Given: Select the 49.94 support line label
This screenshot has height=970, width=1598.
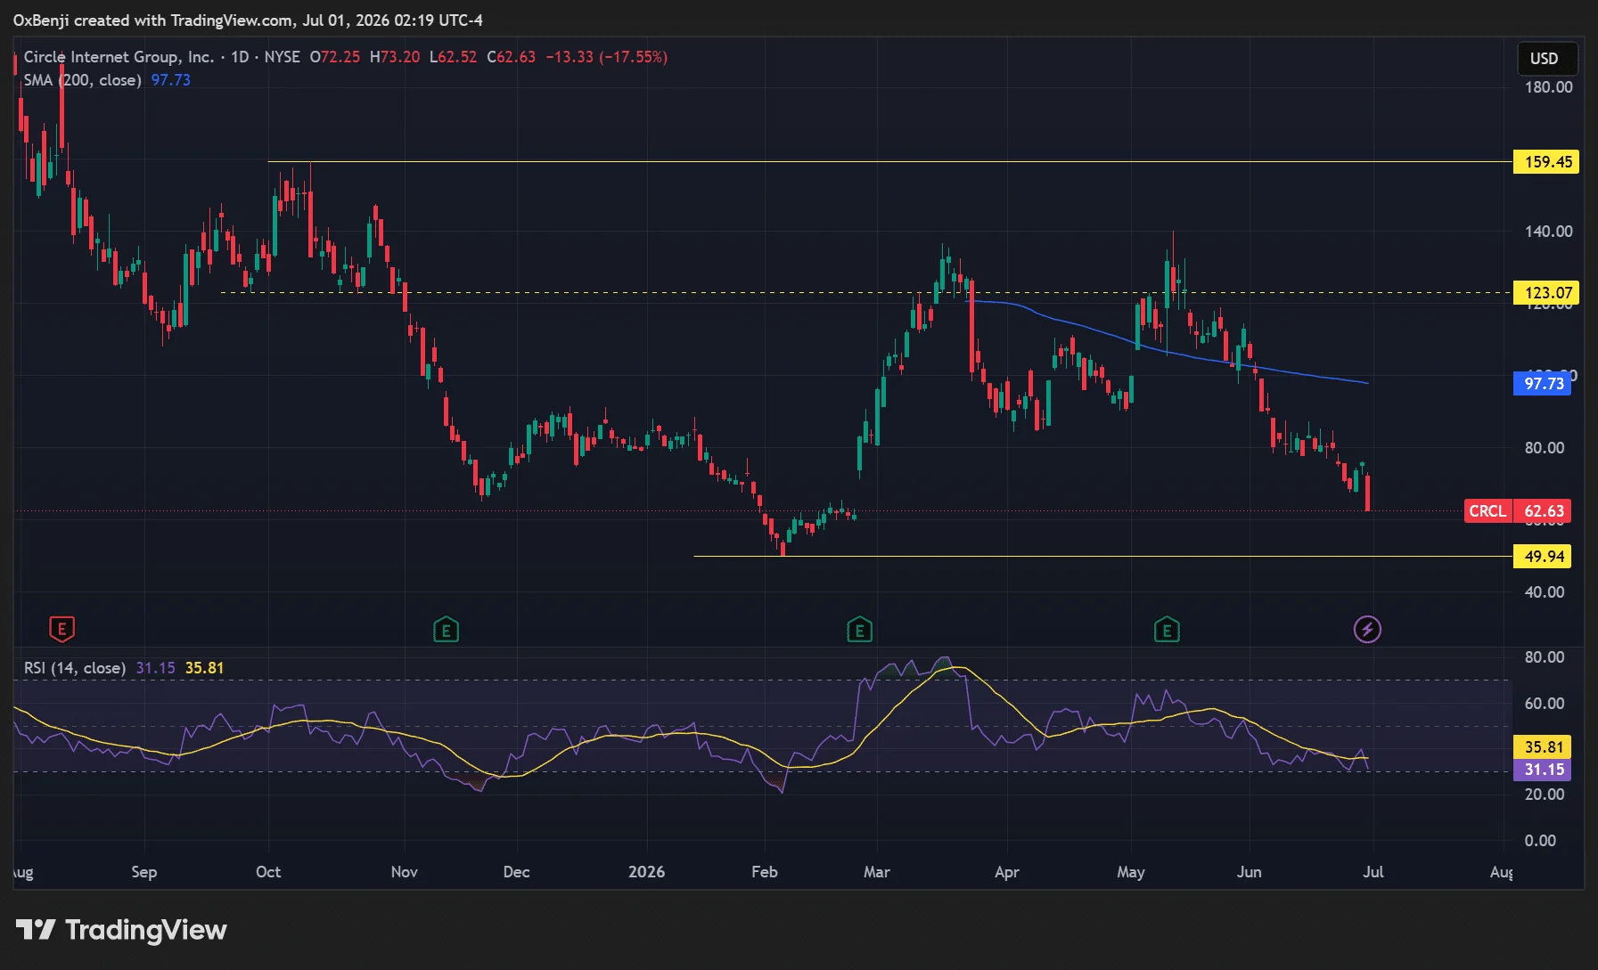Looking at the screenshot, I should point(1542,557).
